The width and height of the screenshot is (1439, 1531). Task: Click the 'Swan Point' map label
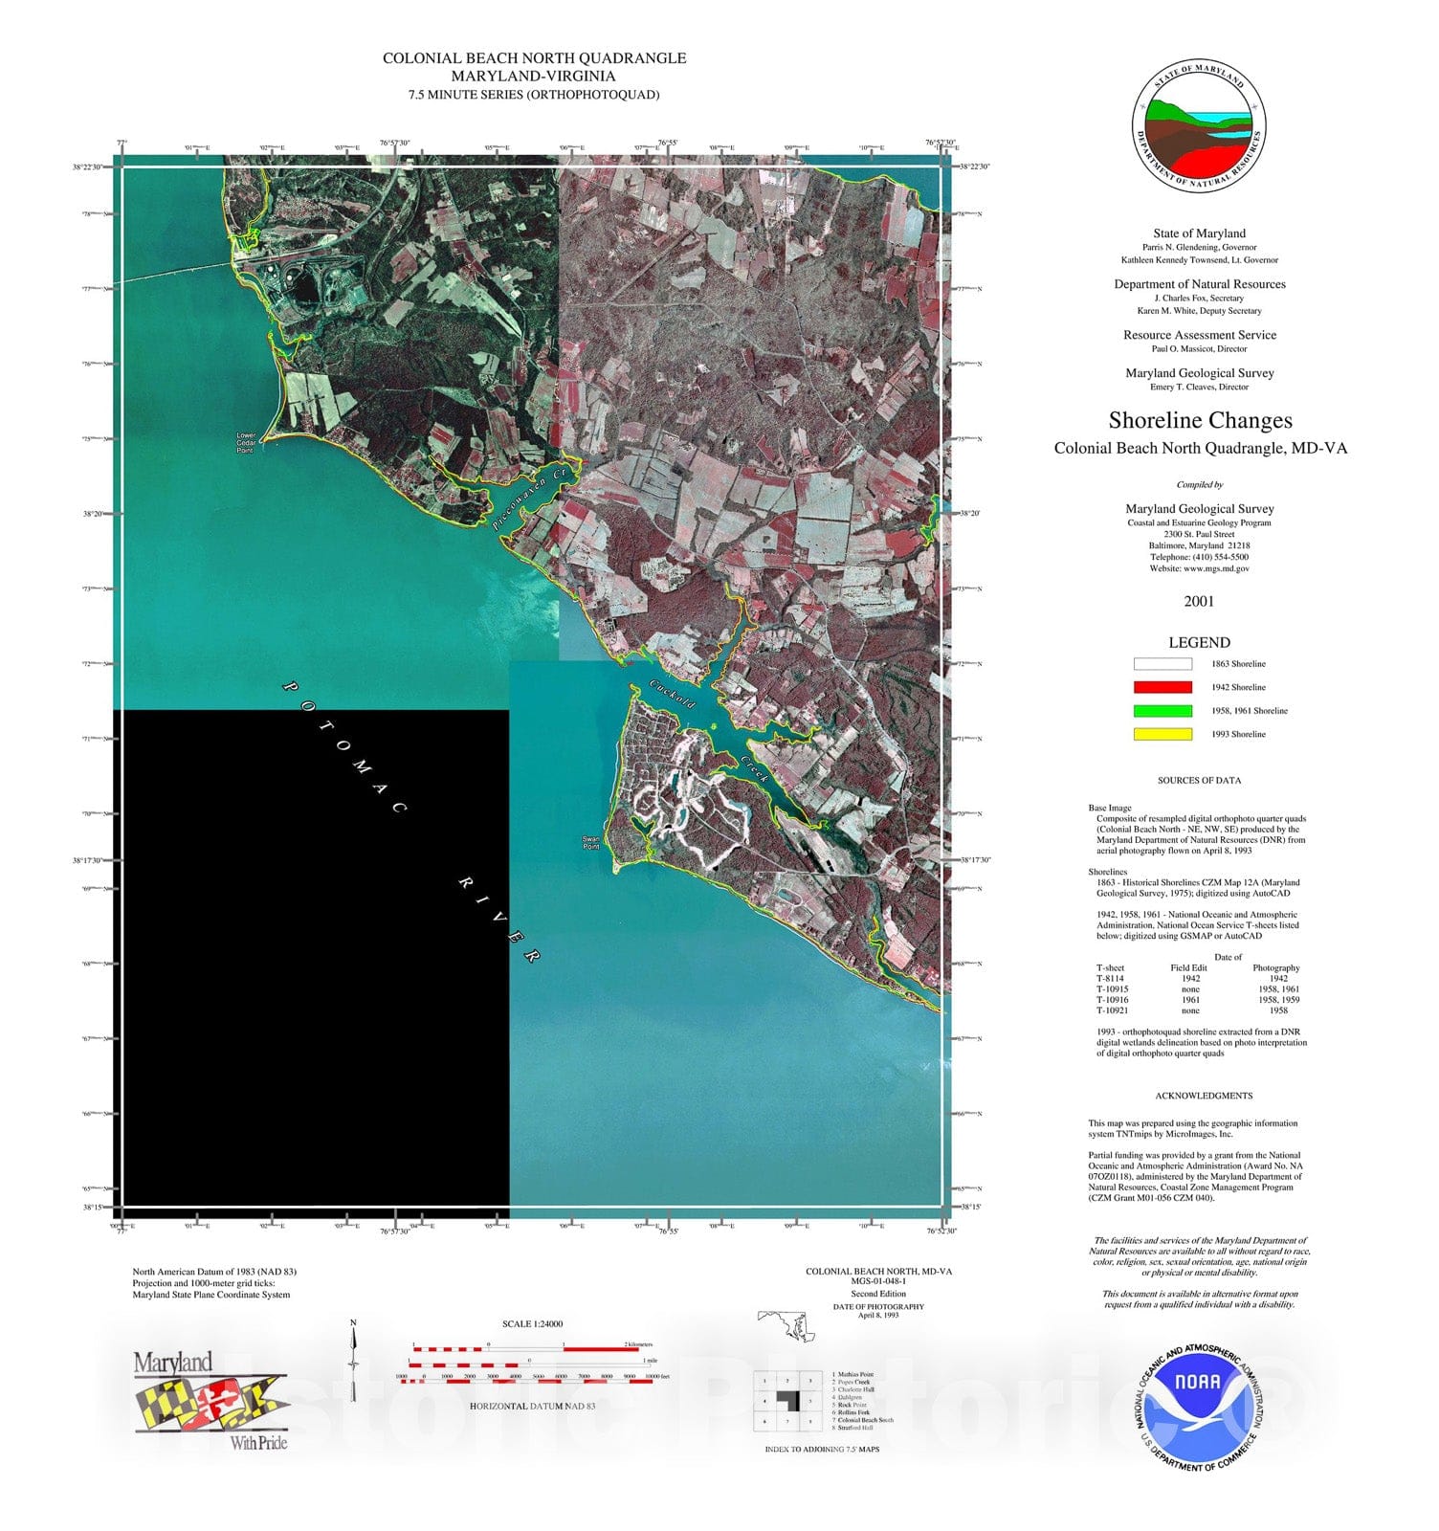pyautogui.click(x=590, y=843)
